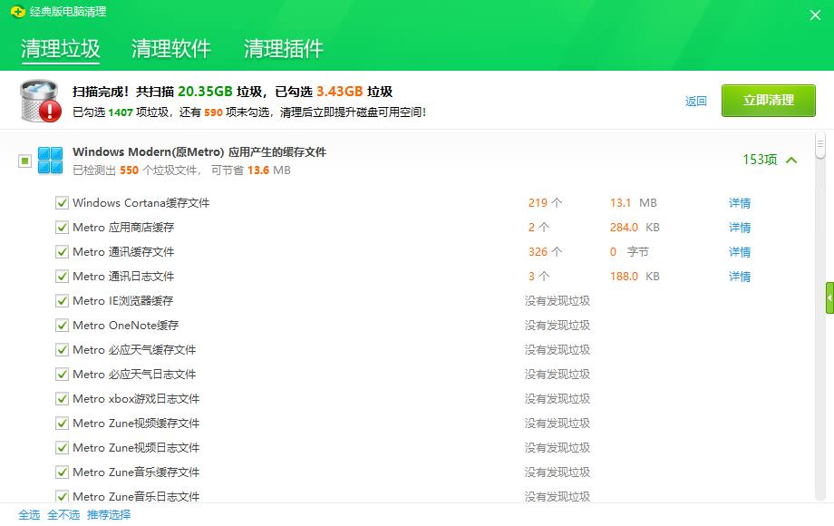
Task: View 详情 for Metro 应用商店缓存
Action: pos(740,227)
